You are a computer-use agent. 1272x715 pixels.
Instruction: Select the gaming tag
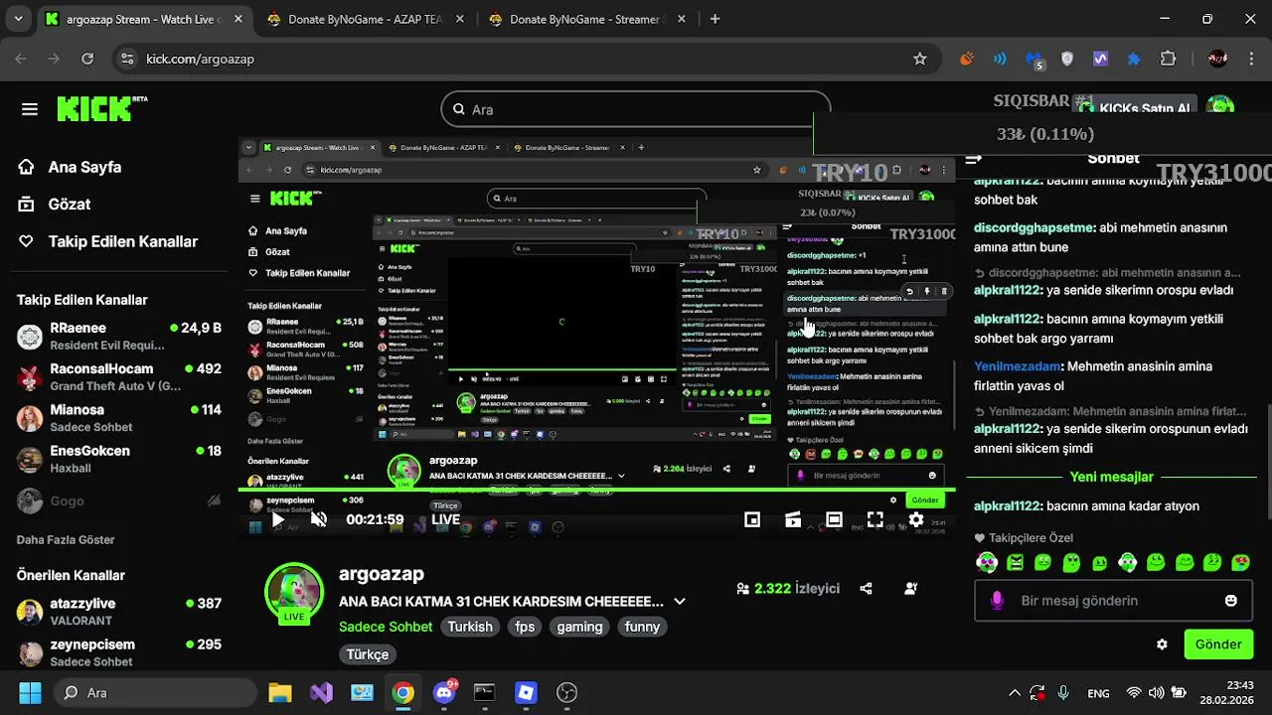click(579, 627)
